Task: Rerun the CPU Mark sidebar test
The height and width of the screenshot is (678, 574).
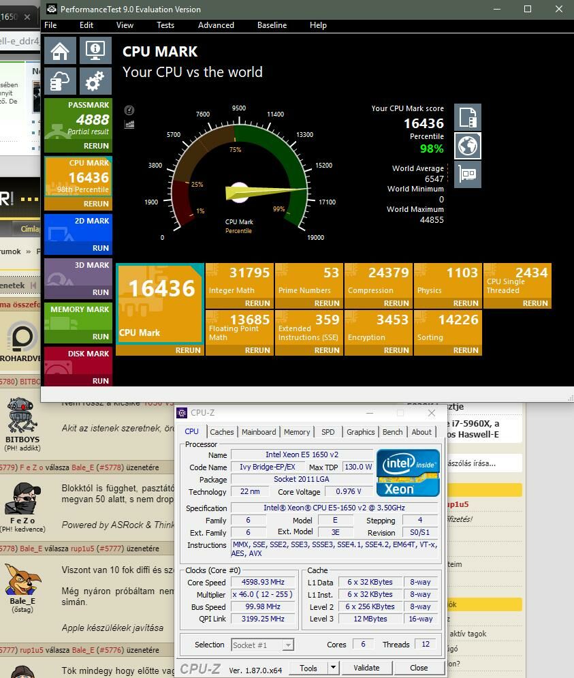Action: coord(96,204)
